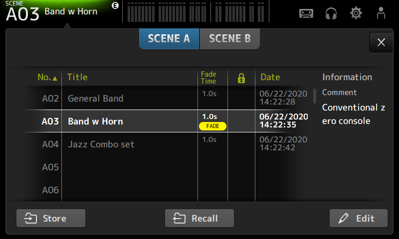Viewport: 399px width, 239px height.
Task: Open the recorder cassette icon
Action: 306,13
